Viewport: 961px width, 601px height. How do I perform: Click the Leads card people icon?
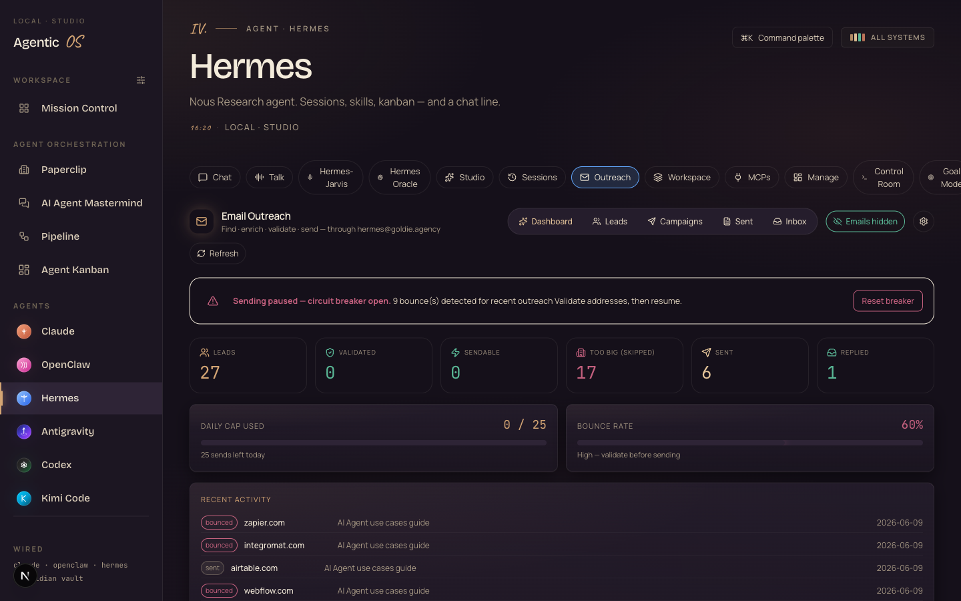205,353
